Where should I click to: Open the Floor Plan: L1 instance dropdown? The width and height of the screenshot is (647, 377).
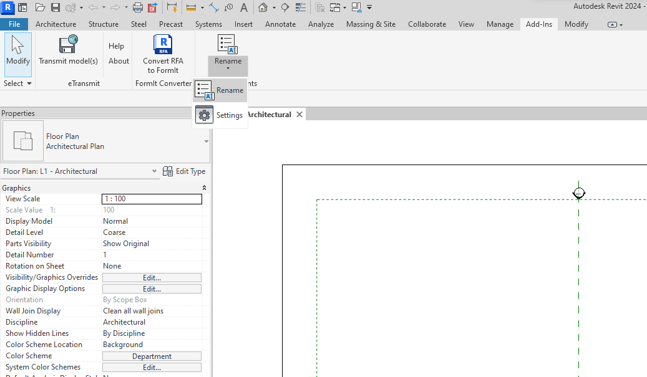pos(154,171)
